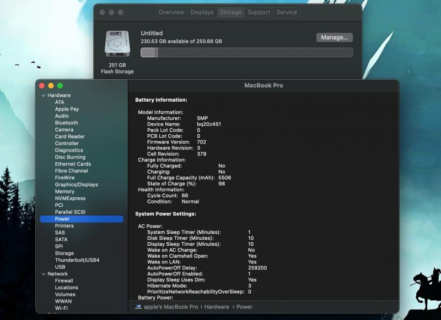Click the Device Name value 'bq20z451'
Image resolution: width=441 pixels, height=320 pixels.
coord(209,124)
